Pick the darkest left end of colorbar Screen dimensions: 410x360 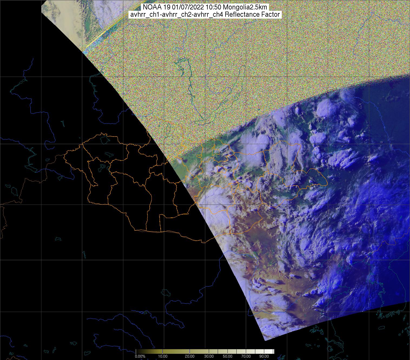pos(137,351)
